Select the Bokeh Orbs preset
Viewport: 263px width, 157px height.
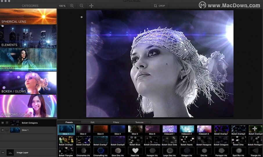tap(239, 141)
